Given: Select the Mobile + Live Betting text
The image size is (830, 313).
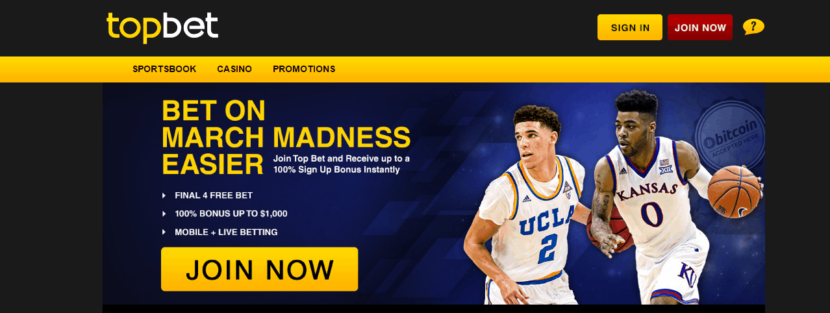Looking at the screenshot, I should (226, 232).
